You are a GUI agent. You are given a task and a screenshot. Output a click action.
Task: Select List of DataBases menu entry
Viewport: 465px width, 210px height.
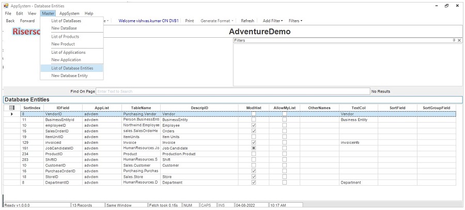72,21
